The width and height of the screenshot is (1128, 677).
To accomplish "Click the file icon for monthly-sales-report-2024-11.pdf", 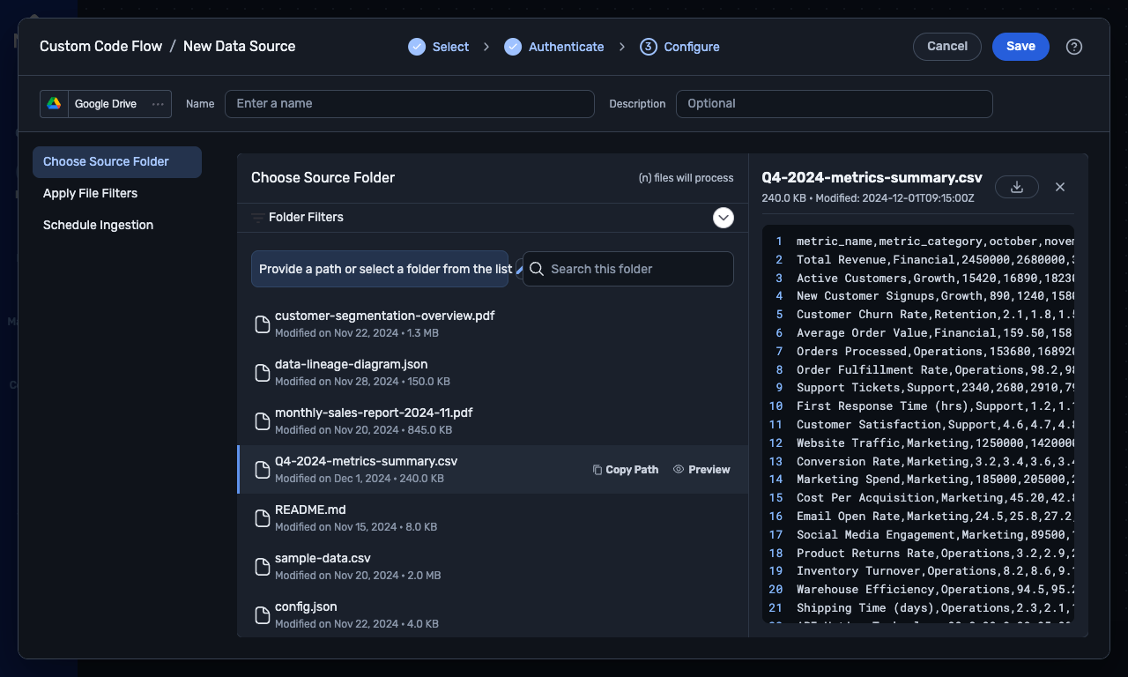I will pos(262,421).
